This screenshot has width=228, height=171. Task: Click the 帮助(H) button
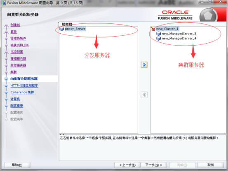(17, 165)
